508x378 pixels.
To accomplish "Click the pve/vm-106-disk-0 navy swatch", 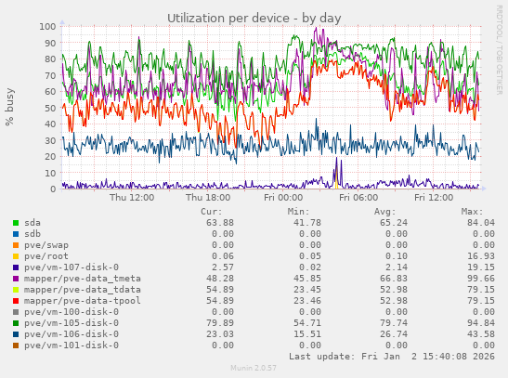I will (16, 334).
